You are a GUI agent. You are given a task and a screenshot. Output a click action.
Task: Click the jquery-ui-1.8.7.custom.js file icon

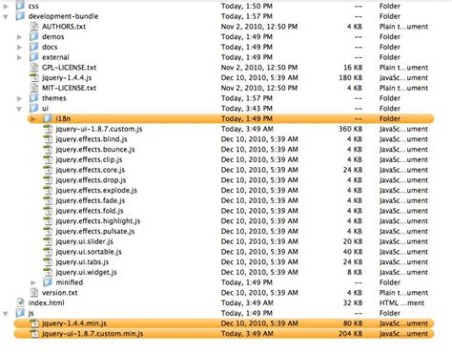tap(48, 129)
